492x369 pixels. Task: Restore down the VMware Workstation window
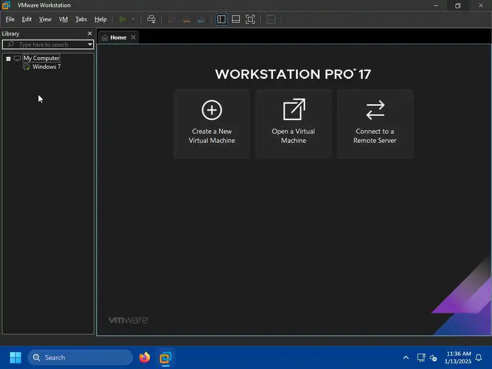(458, 5)
